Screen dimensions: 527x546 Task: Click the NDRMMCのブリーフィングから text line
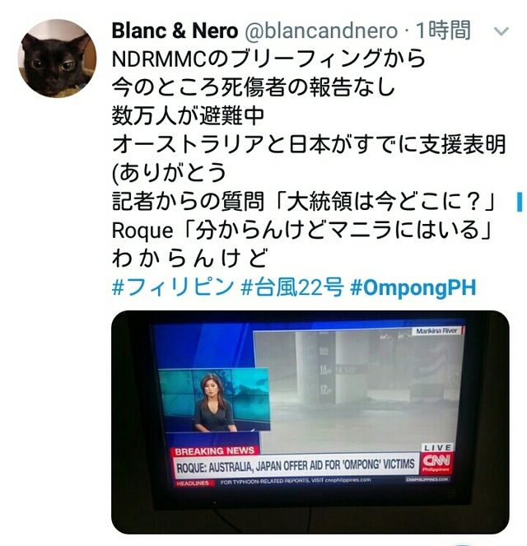pos(268,58)
